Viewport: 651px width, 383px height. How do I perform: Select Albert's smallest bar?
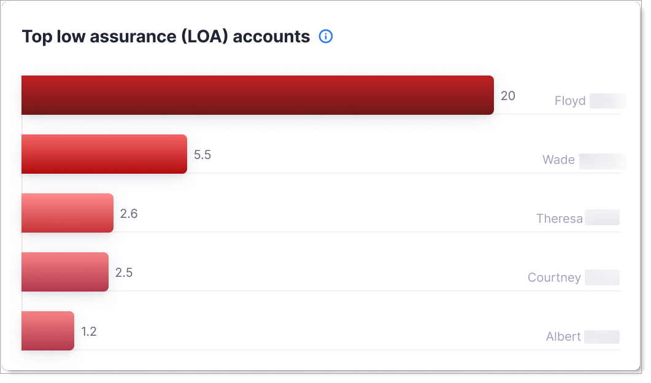[48, 331]
